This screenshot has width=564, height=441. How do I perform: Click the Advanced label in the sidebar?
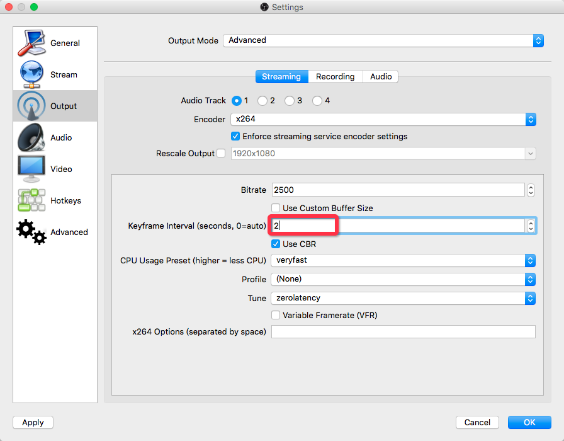(69, 232)
